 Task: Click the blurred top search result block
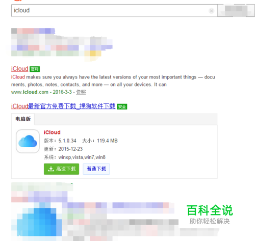(62, 44)
